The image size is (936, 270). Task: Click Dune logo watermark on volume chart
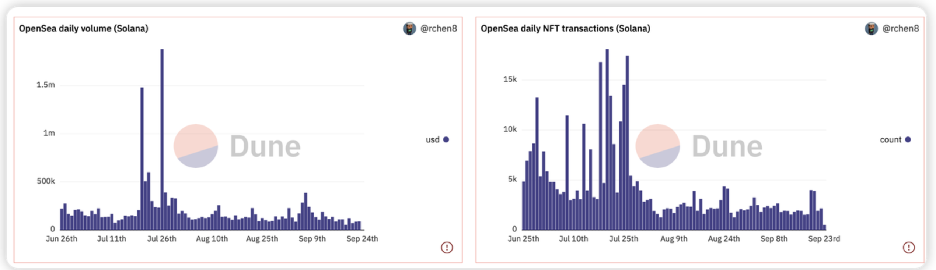click(237, 146)
